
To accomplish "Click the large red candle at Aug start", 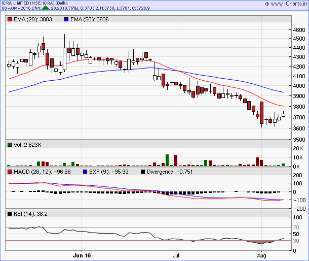I will tap(261, 113).
